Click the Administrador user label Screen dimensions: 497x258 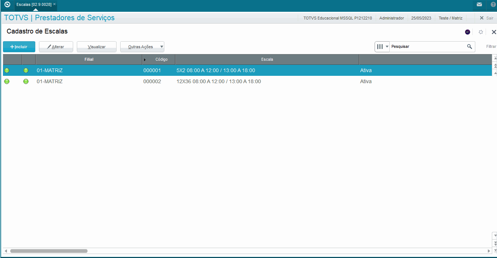pos(391,18)
